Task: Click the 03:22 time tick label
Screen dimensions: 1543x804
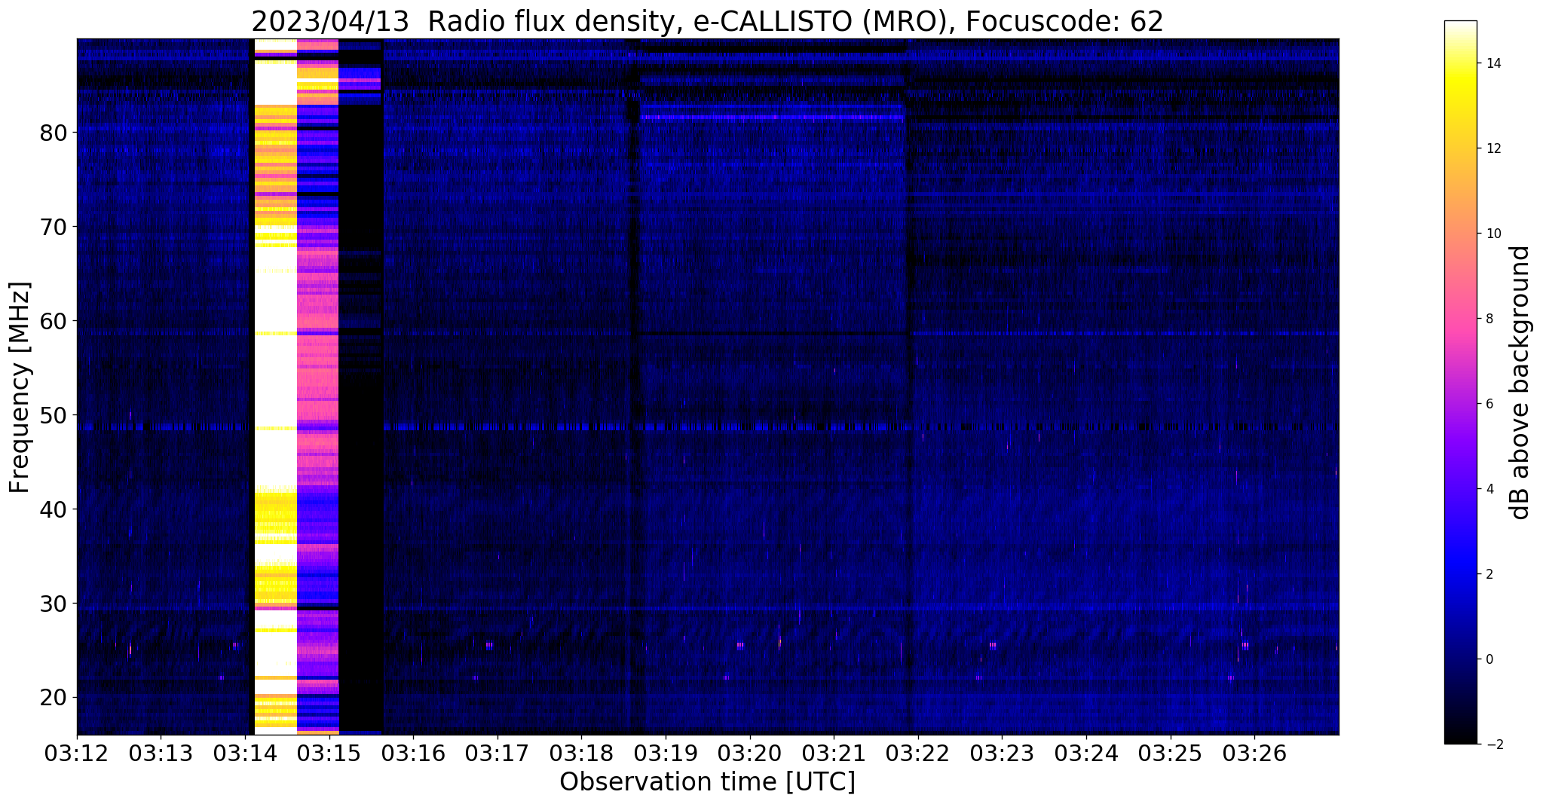Action: tap(918, 754)
